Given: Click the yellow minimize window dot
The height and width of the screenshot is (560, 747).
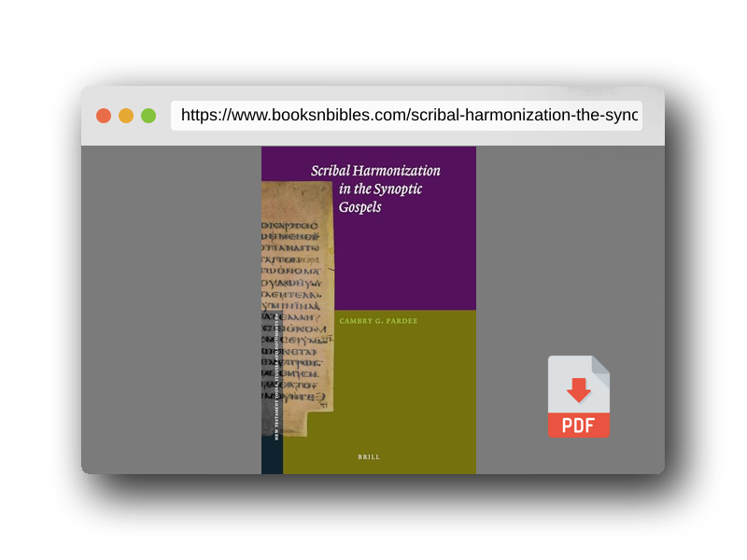Looking at the screenshot, I should click(x=126, y=116).
